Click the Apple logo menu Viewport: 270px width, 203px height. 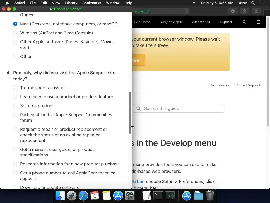point(7,3)
